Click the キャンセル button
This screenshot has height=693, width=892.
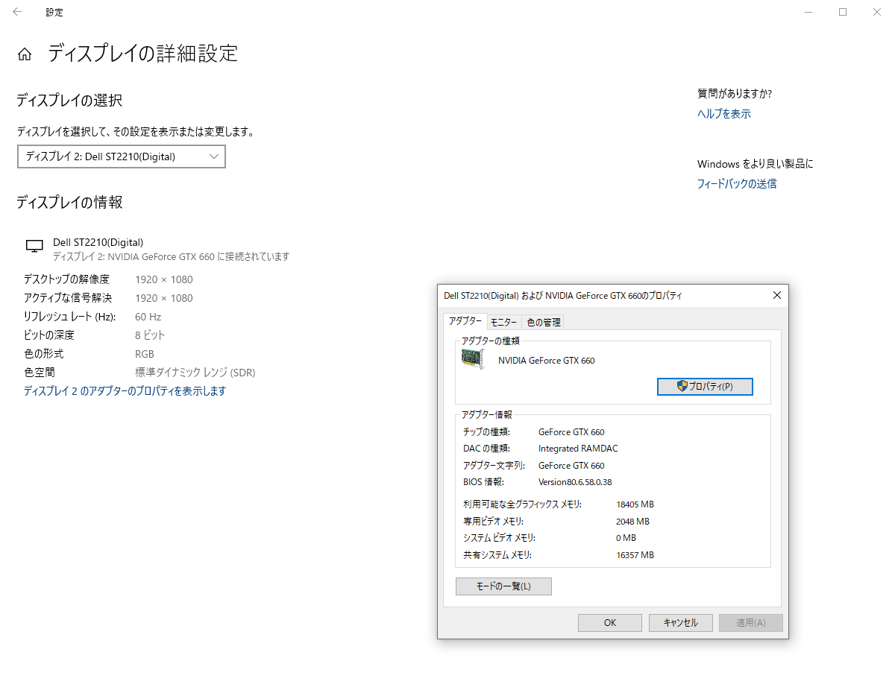pos(681,622)
